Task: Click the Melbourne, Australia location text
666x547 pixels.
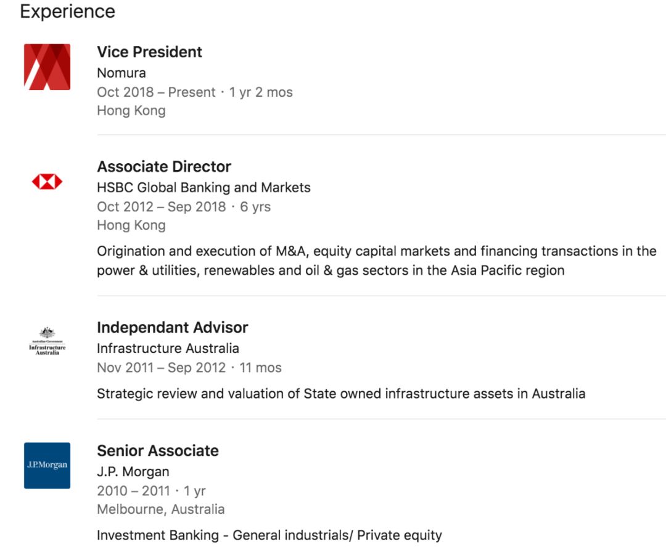Action: click(160, 509)
